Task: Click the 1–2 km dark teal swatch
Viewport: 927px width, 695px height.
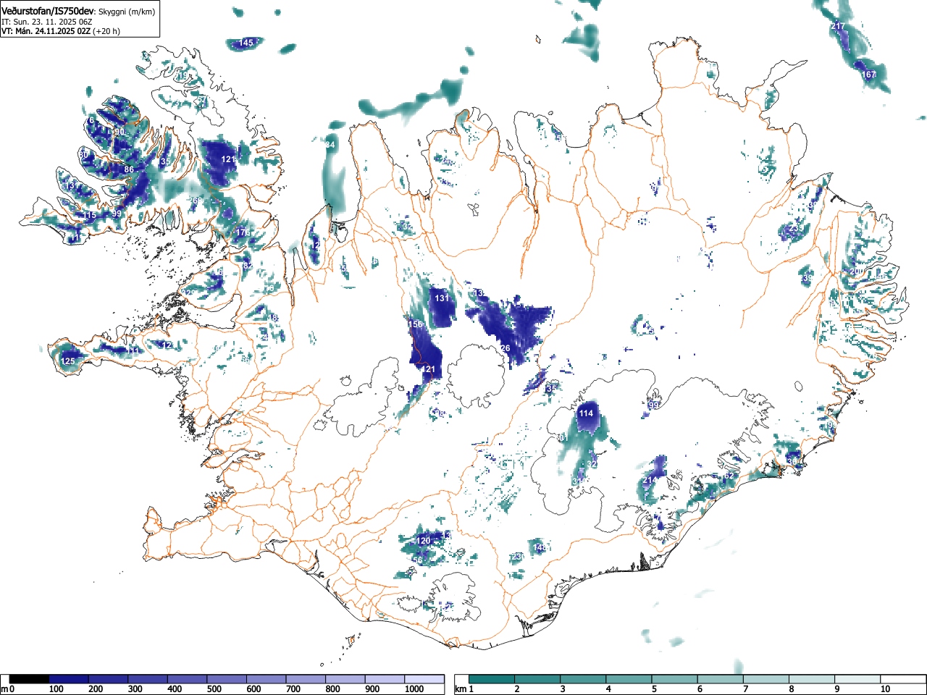Action: tap(492, 679)
